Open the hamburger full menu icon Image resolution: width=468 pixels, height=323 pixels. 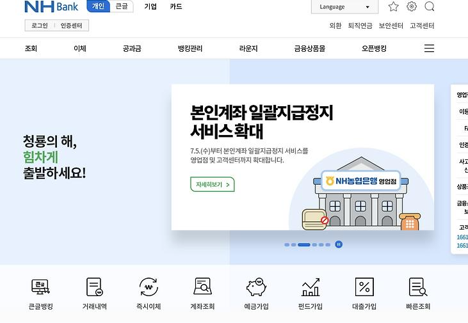(x=429, y=49)
